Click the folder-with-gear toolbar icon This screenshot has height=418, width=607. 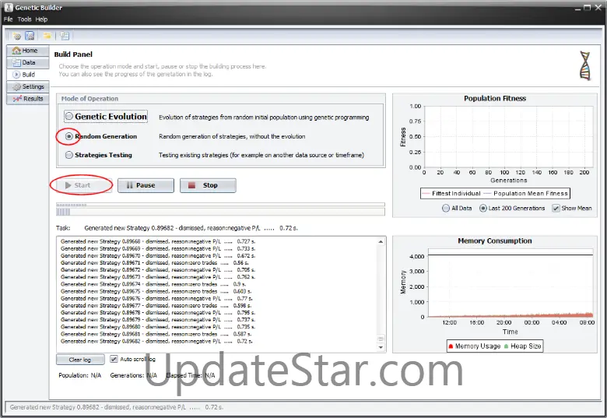click(16, 36)
